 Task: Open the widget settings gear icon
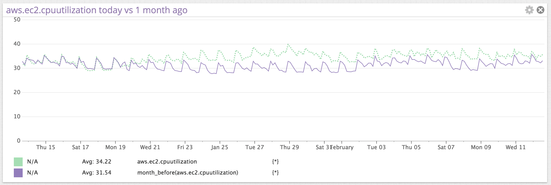pyautogui.click(x=529, y=10)
